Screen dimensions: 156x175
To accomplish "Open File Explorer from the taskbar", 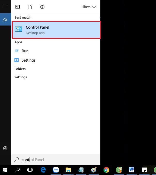I will click(x=68, y=170).
